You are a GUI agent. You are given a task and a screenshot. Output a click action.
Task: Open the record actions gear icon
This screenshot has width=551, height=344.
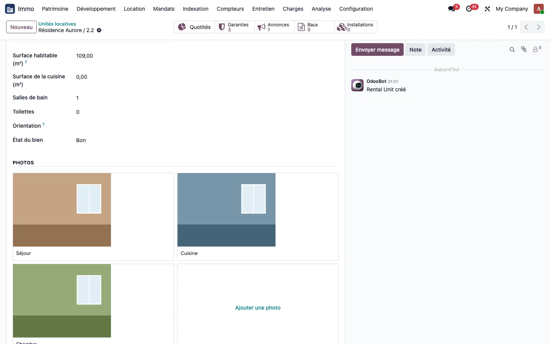[x=99, y=30]
